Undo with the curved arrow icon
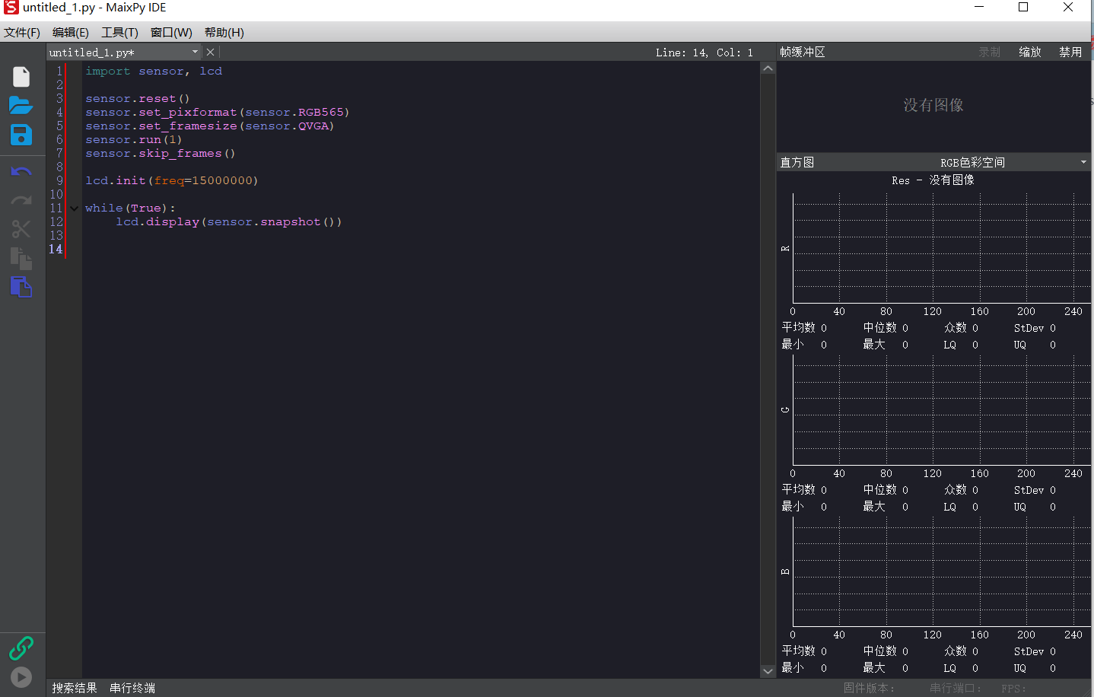This screenshot has width=1094, height=697. [21, 171]
